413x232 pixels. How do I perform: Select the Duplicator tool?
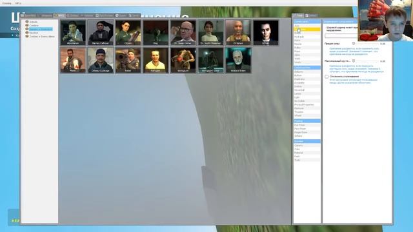(307, 79)
